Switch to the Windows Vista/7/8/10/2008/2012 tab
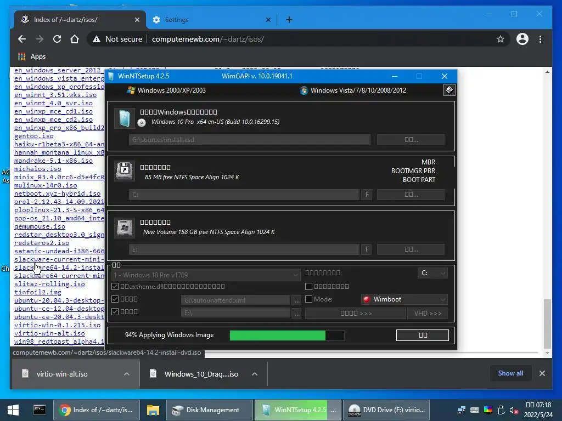Image resolution: width=562 pixels, height=421 pixels. [353, 90]
